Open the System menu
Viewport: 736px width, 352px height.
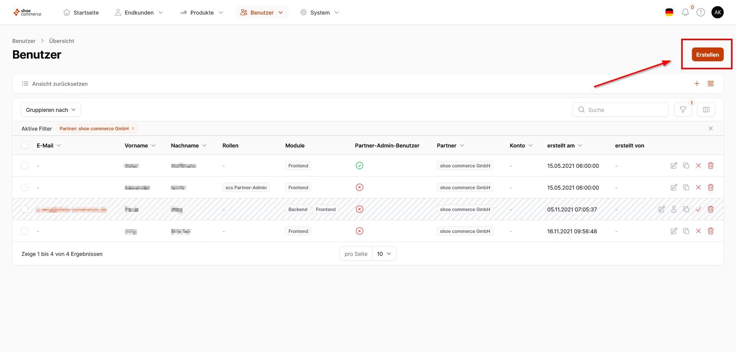[320, 13]
